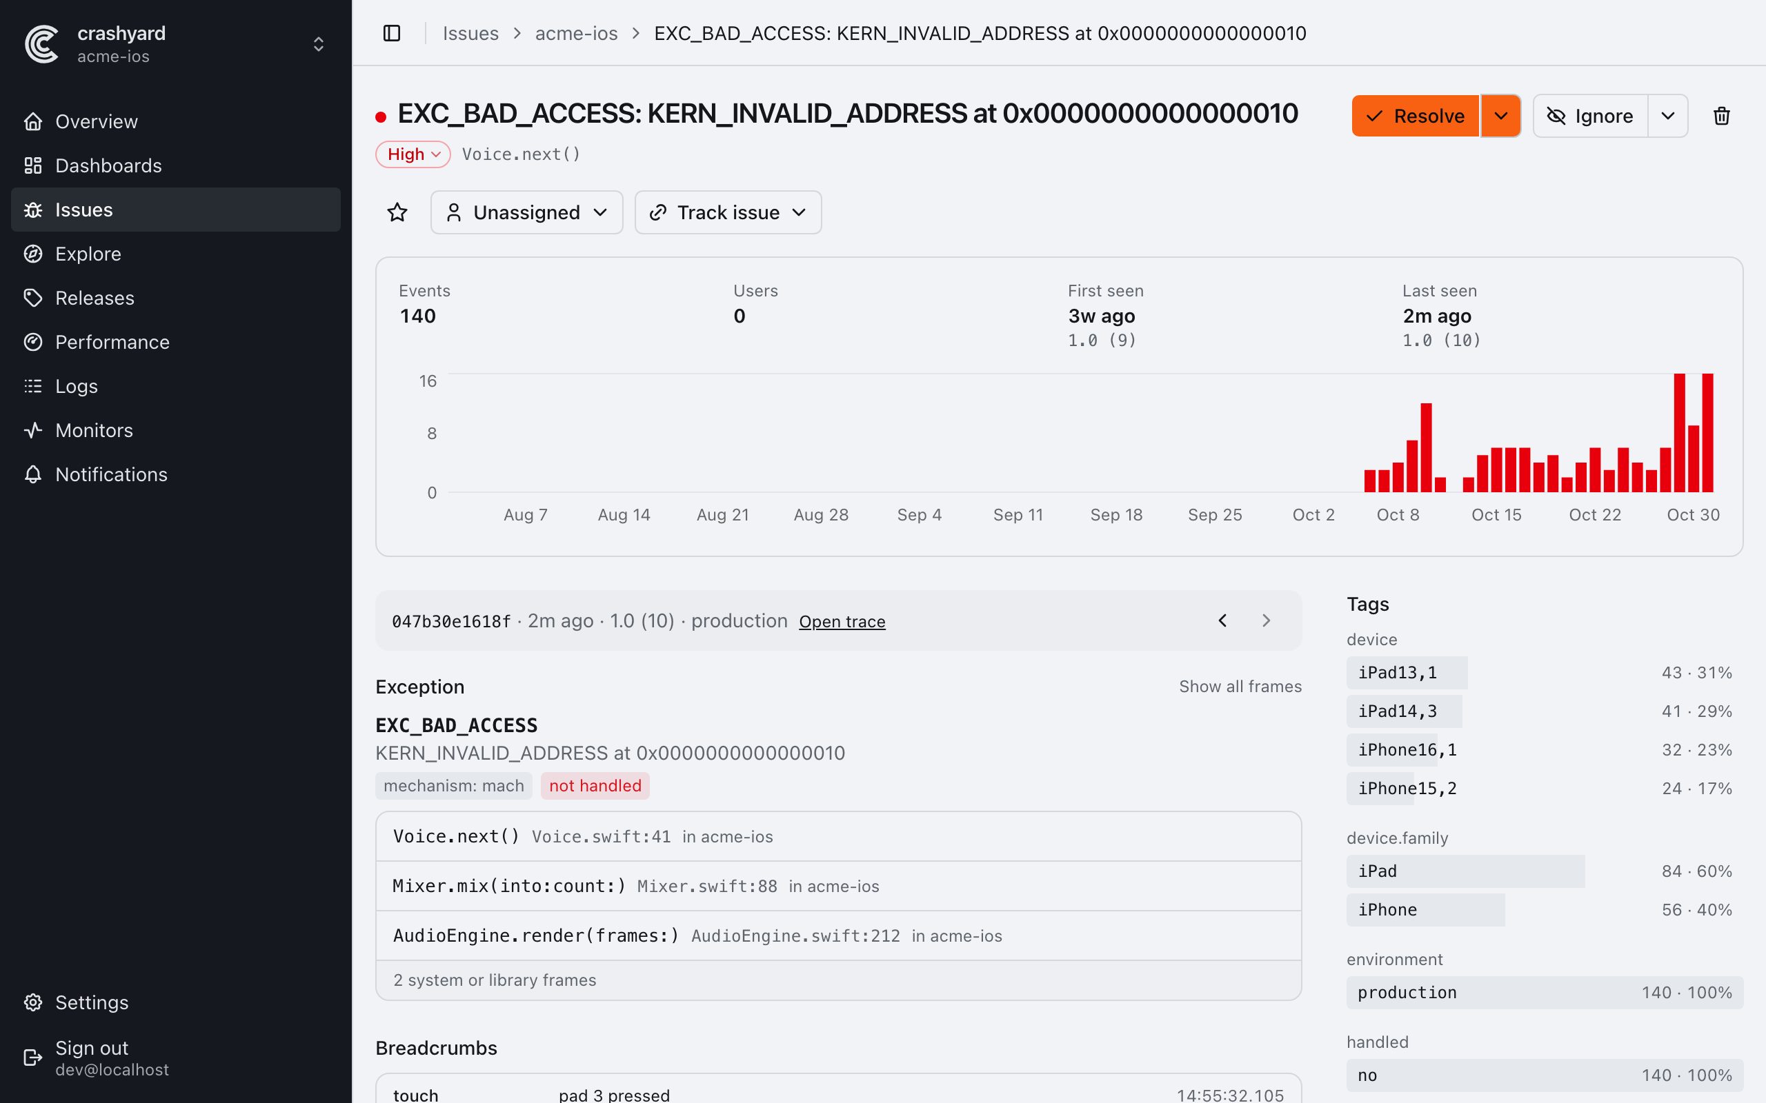The height and width of the screenshot is (1103, 1766).
Task: Select the Voice.next() stack frame
Action: 838,837
